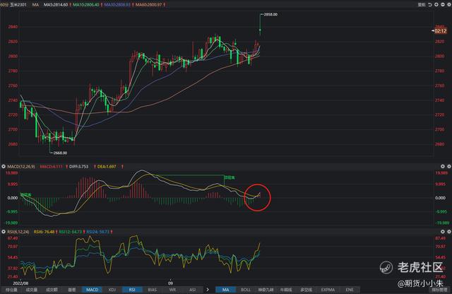Switch to the ASI indicator tab
The width and height of the screenshot is (452, 294).
coord(192,290)
